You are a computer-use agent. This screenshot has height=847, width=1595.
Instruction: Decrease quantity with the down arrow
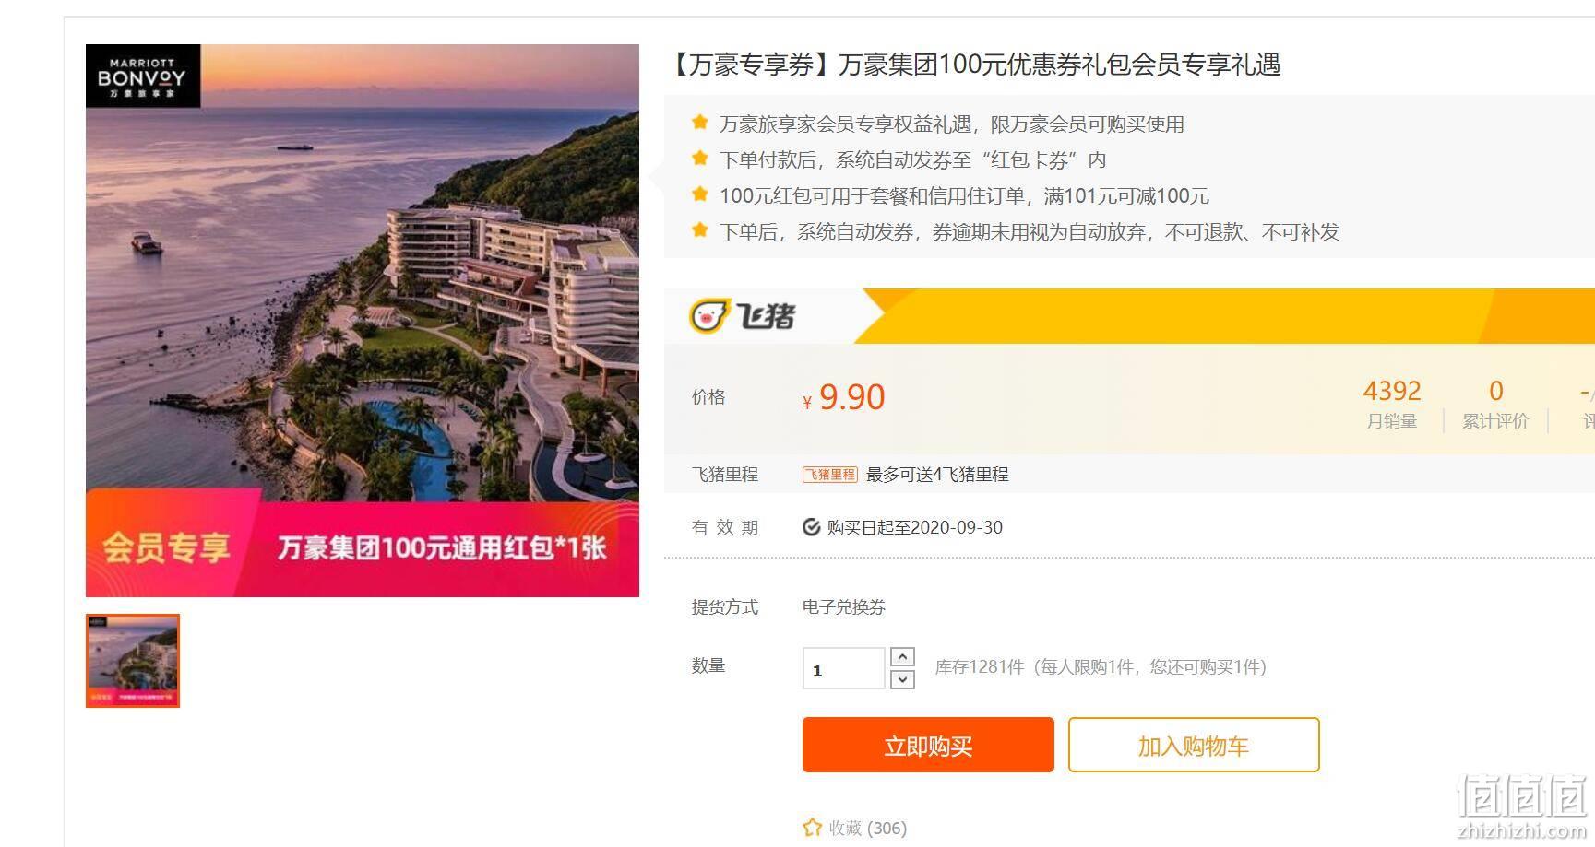click(902, 680)
